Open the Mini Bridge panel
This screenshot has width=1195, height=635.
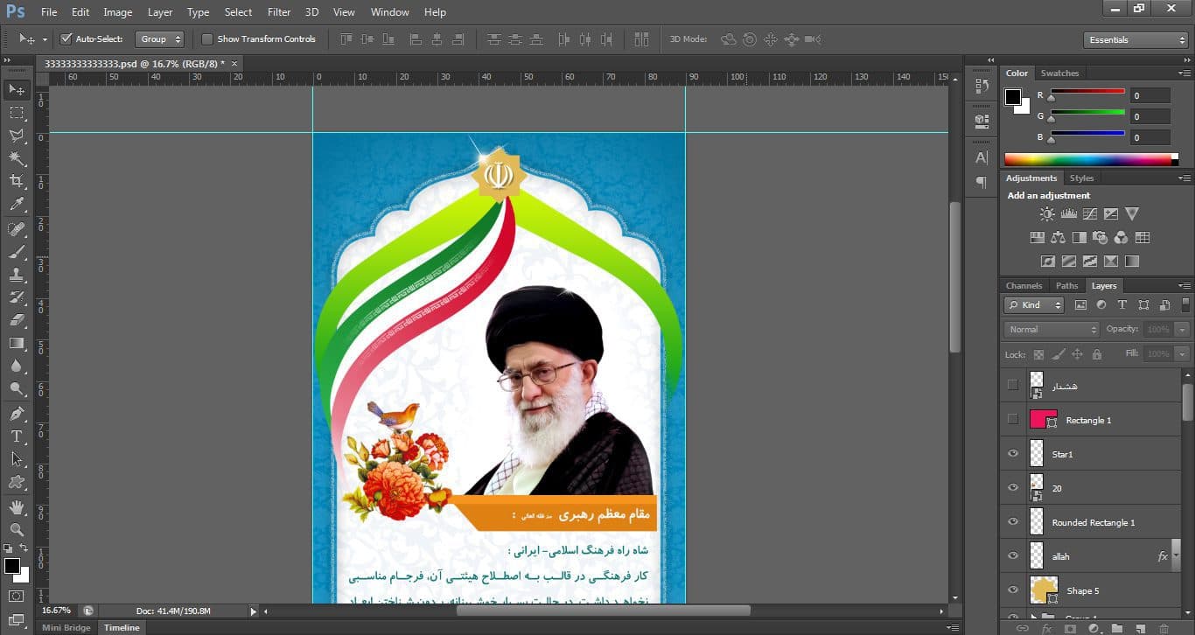coord(66,628)
